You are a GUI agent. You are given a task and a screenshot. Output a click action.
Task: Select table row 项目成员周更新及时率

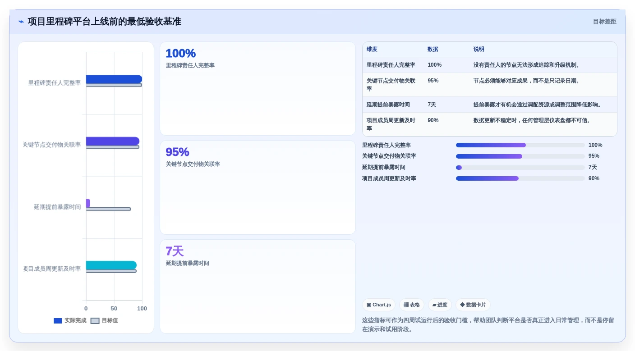pyautogui.click(x=489, y=124)
